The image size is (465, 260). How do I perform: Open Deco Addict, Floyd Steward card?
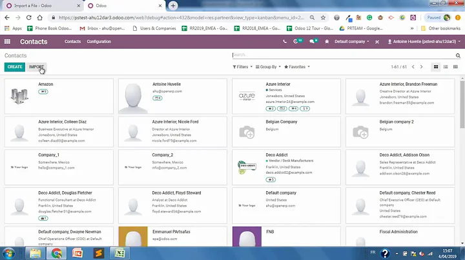(x=172, y=205)
